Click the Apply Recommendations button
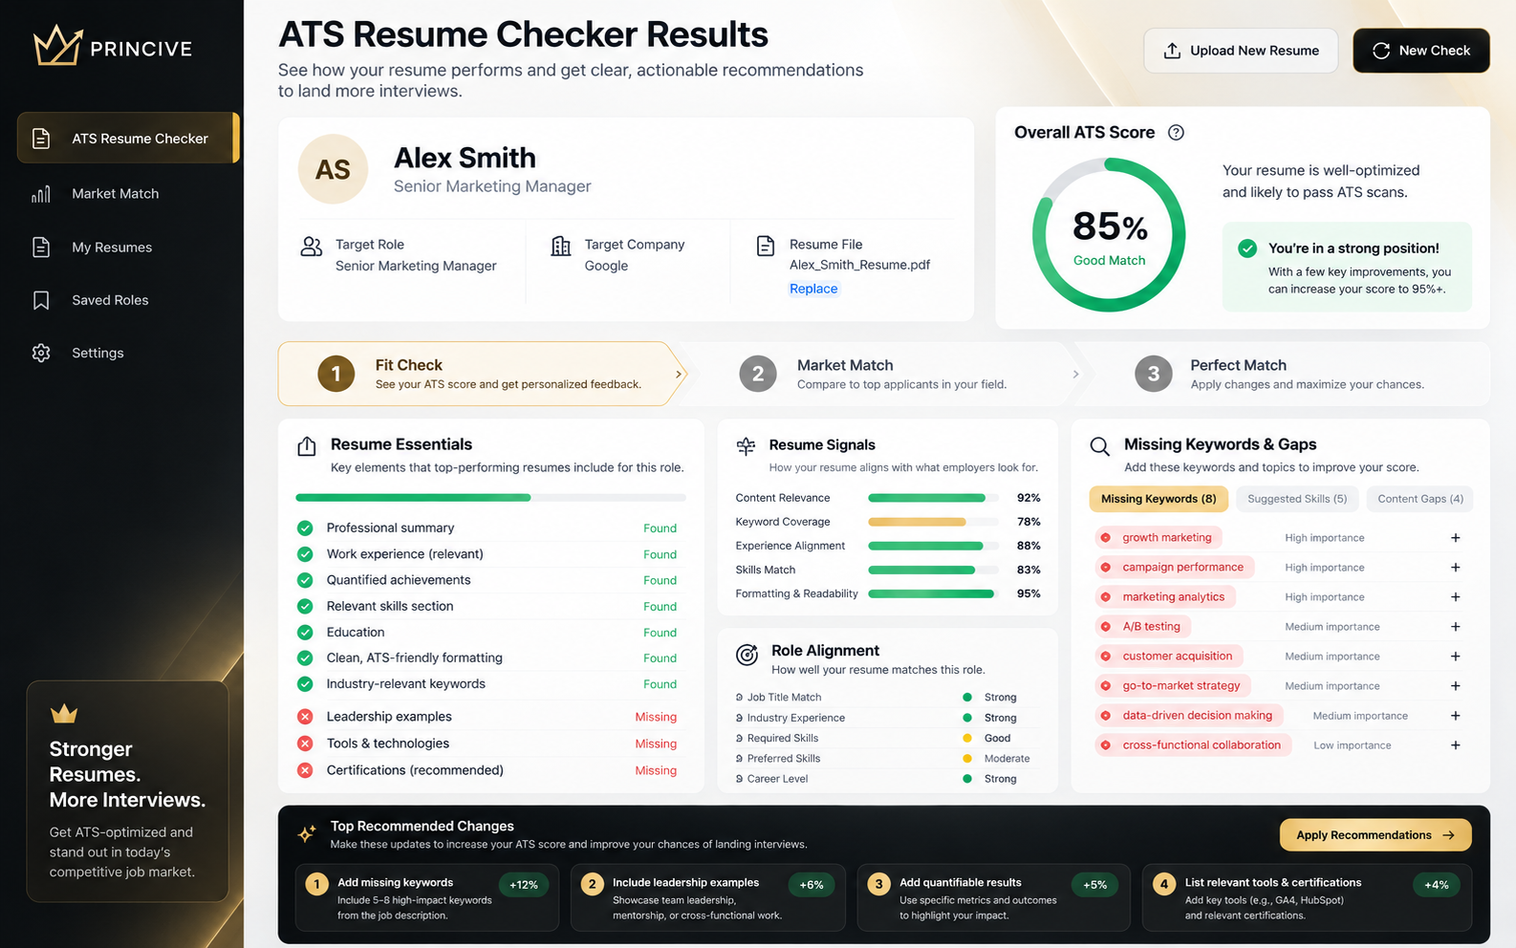Viewport: 1516px width, 948px height. pos(1375,835)
